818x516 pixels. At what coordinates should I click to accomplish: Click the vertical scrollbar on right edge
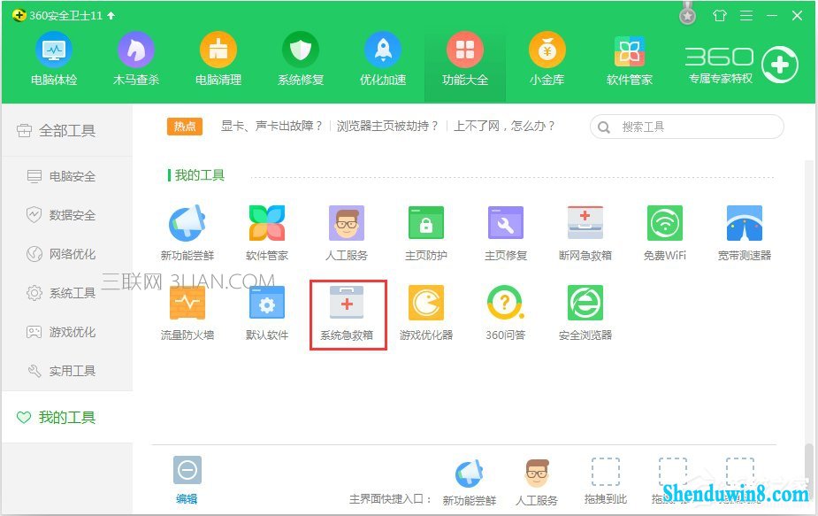pos(808,466)
